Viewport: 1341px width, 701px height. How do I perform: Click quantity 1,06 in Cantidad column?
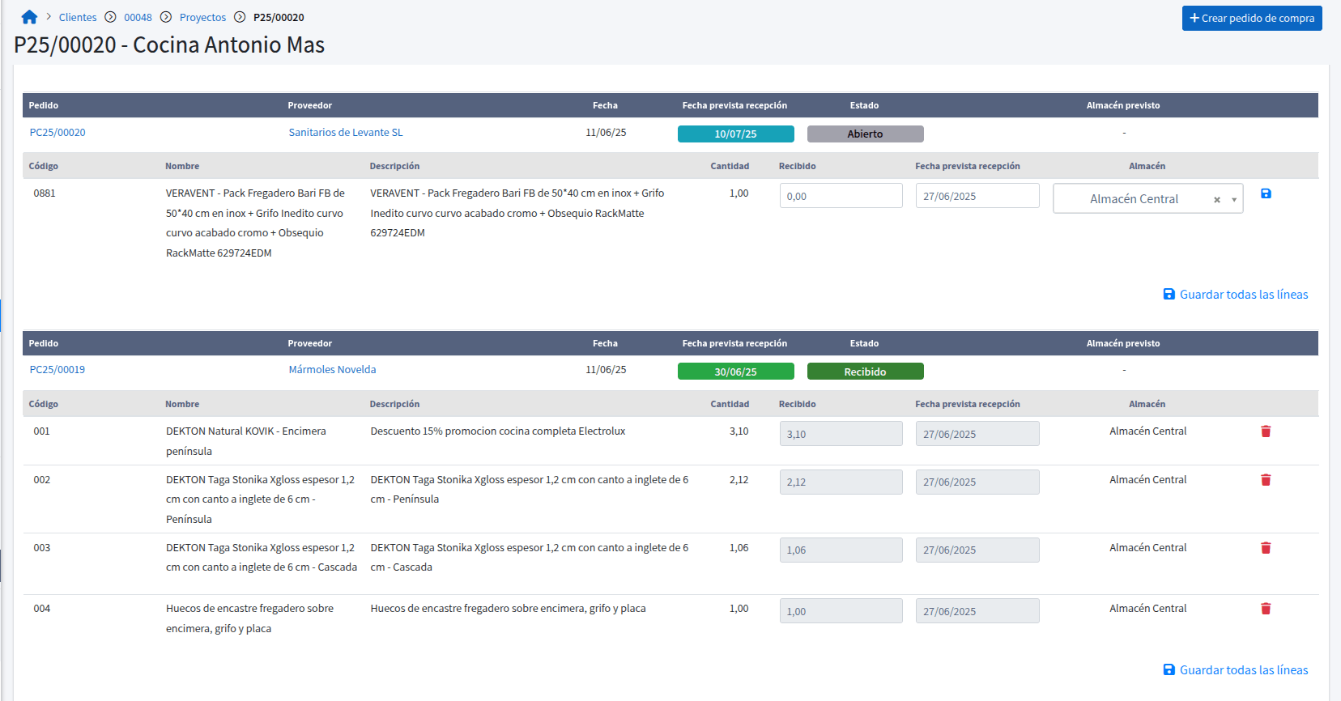coord(739,548)
